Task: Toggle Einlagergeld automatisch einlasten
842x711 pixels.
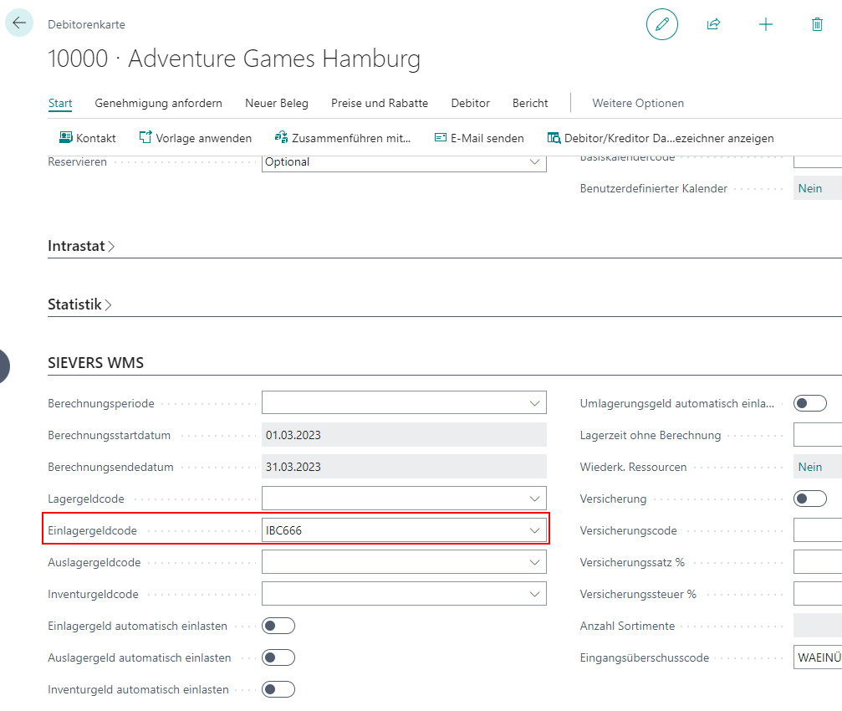Action: point(278,626)
